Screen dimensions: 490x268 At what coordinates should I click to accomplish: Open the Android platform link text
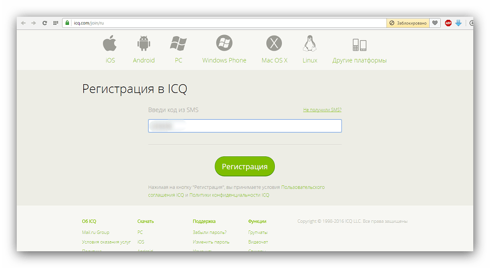coord(144,60)
